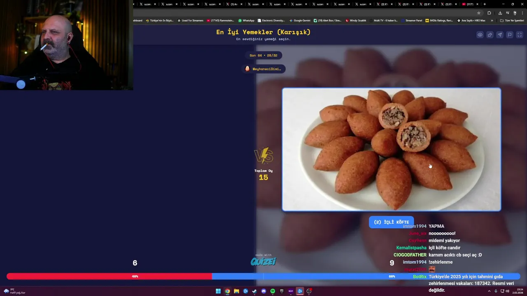Viewport: 527px width, 296px height.
Task: Open the (17145) Rammstein bookmark
Action: pos(220,21)
